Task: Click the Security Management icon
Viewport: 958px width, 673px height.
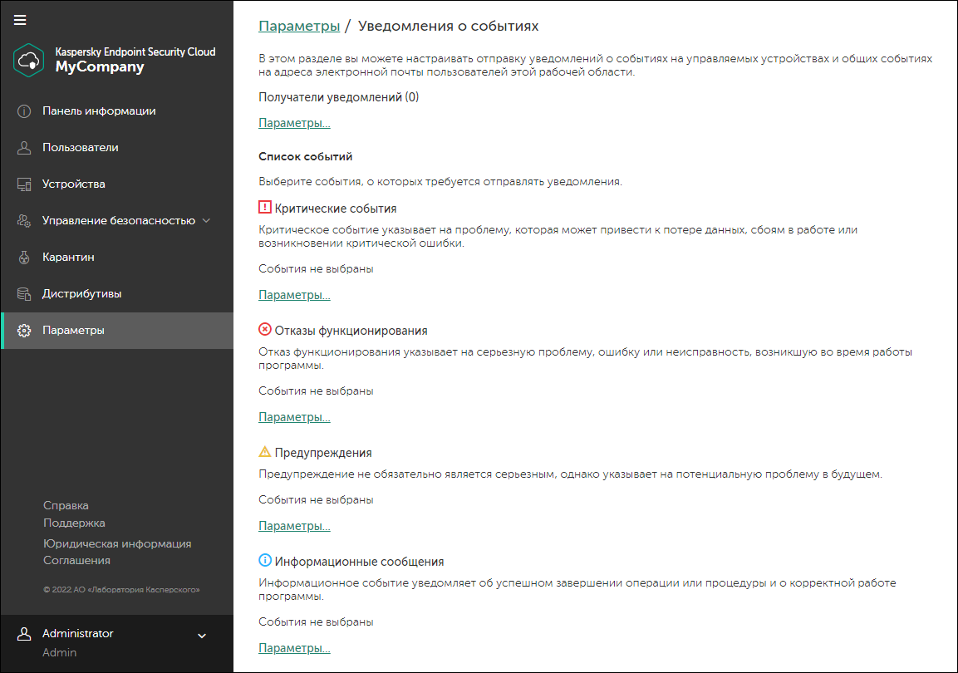Action: point(24,221)
